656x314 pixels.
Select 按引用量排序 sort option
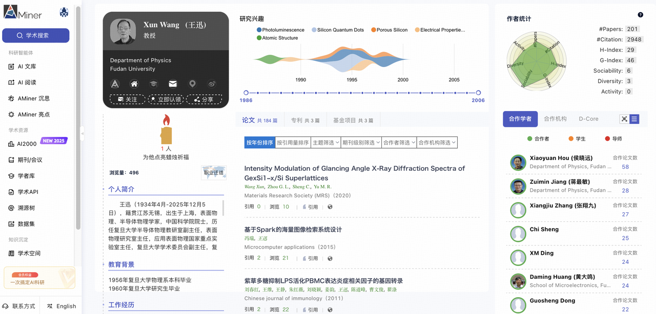coord(293,143)
